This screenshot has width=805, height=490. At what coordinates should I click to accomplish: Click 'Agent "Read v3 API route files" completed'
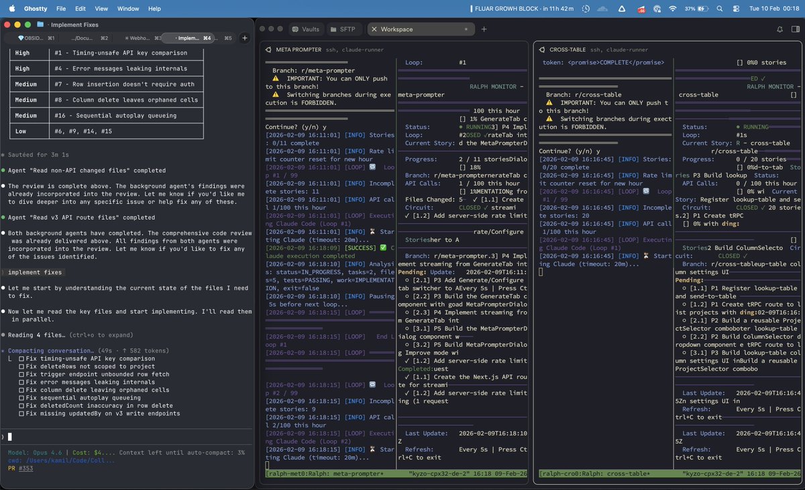(82, 217)
